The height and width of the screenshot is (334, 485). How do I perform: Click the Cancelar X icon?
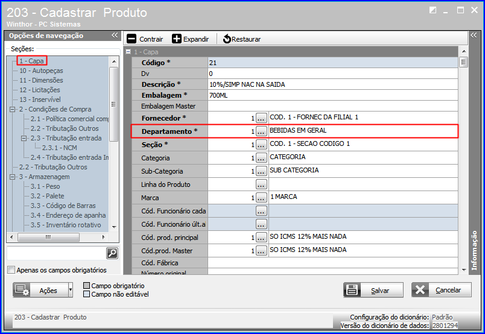tap(420, 290)
